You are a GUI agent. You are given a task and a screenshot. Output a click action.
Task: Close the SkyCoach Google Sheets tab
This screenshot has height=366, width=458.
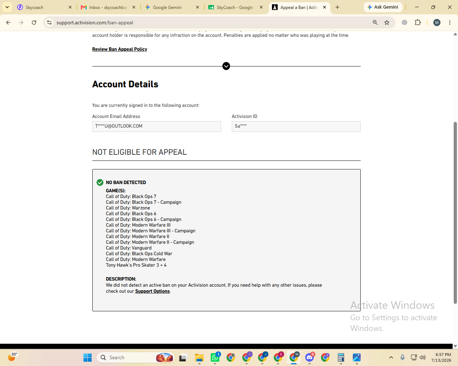coord(261,7)
